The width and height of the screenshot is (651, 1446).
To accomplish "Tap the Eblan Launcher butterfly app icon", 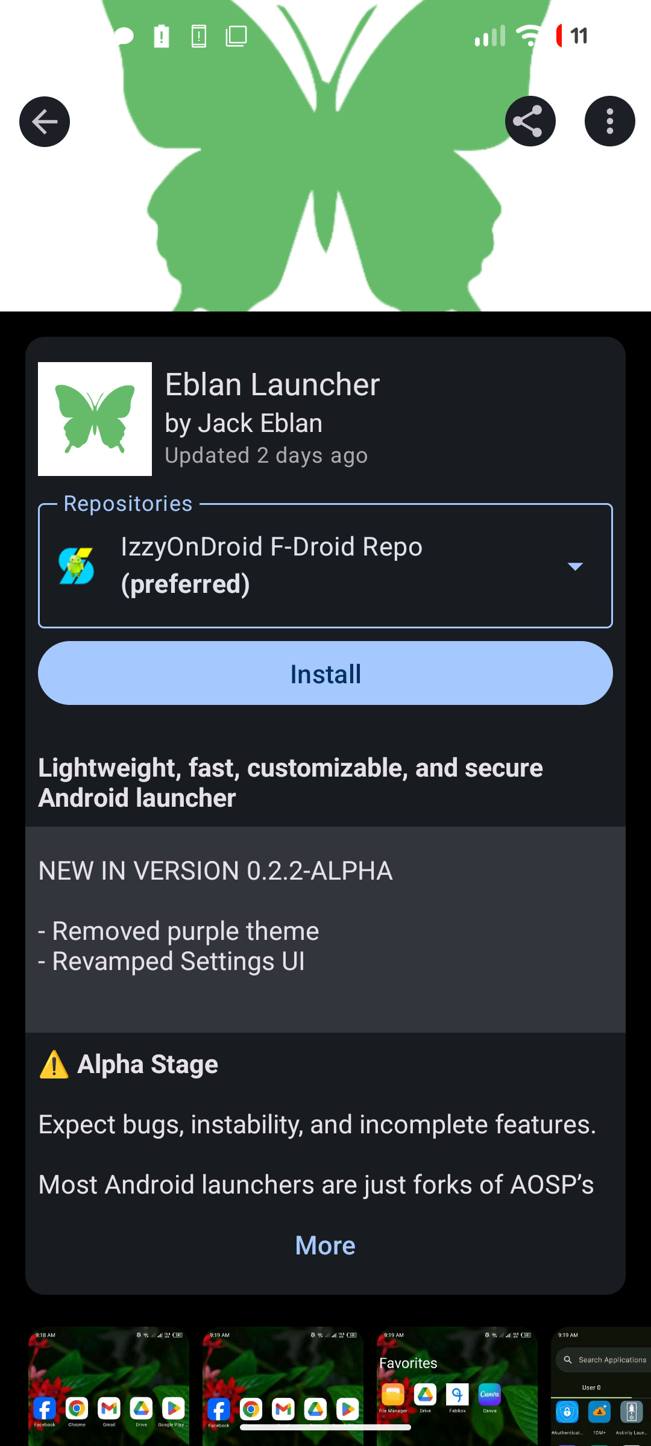I will (x=95, y=419).
